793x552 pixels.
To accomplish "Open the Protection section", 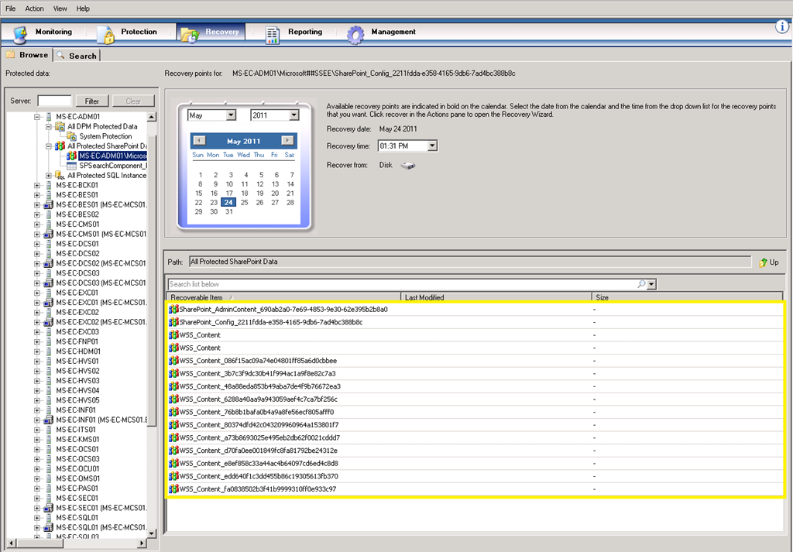I will [128, 33].
